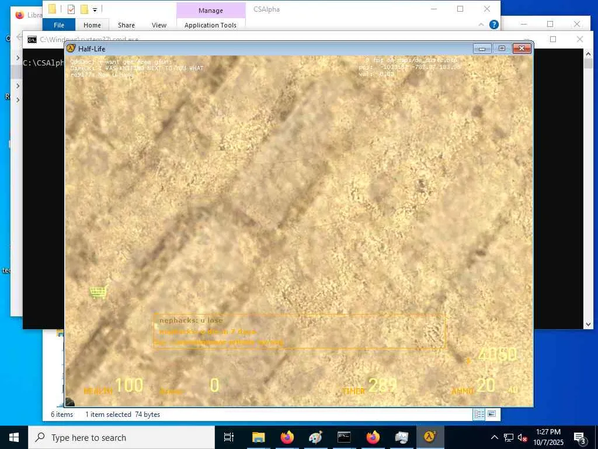Open Task View from the taskbar

[229, 437]
